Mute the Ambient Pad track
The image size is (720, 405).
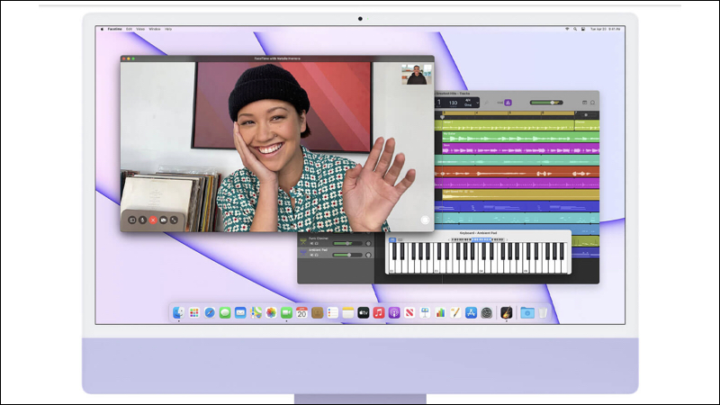coord(311,255)
